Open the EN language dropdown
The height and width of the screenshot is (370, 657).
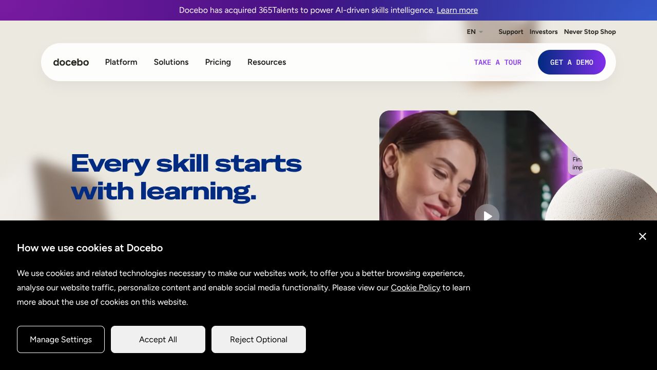[474, 32]
